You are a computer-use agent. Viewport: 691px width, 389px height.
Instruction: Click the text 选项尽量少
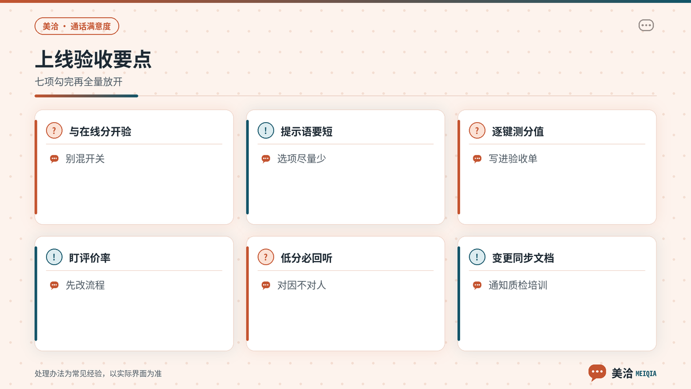[x=302, y=159]
